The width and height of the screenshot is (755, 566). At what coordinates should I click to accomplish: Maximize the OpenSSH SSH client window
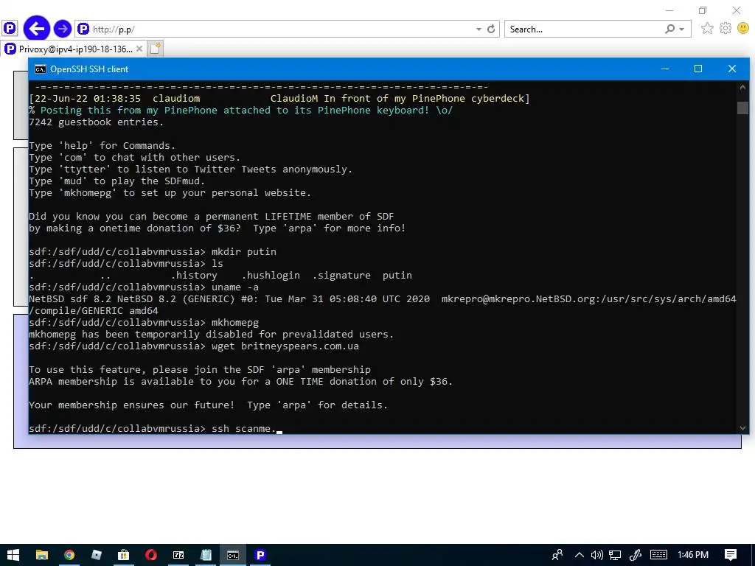[x=698, y=69]
